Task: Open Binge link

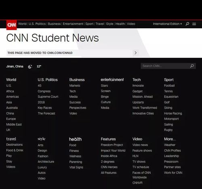Action: click(105, 97)
